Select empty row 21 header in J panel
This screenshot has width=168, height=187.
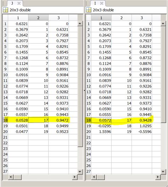pyautogui.click(x=5, y=137)
